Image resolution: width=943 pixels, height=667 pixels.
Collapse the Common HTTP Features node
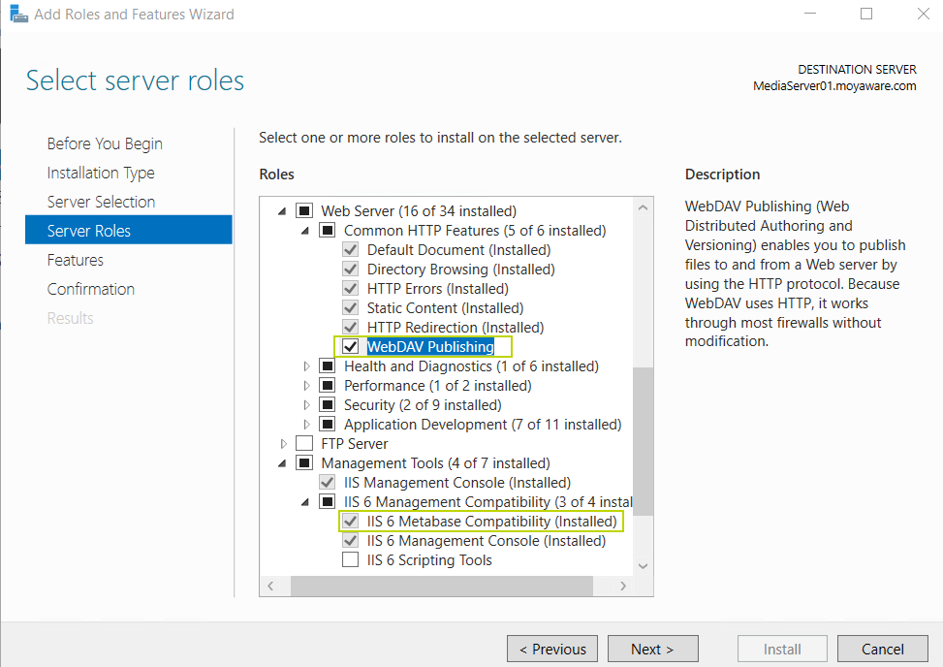coord(305,231)
